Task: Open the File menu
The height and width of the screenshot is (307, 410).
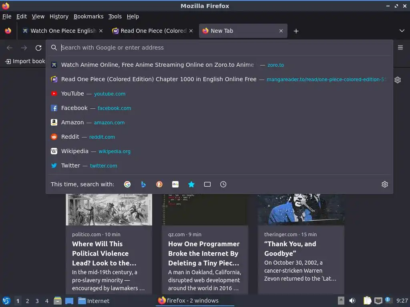Action: point(7,16)
